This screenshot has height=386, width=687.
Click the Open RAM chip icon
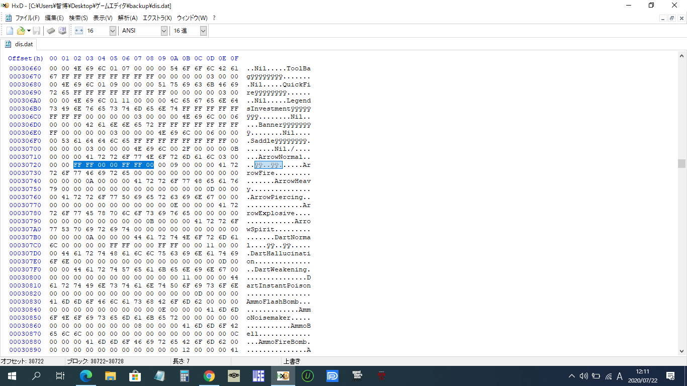(51, 31)
